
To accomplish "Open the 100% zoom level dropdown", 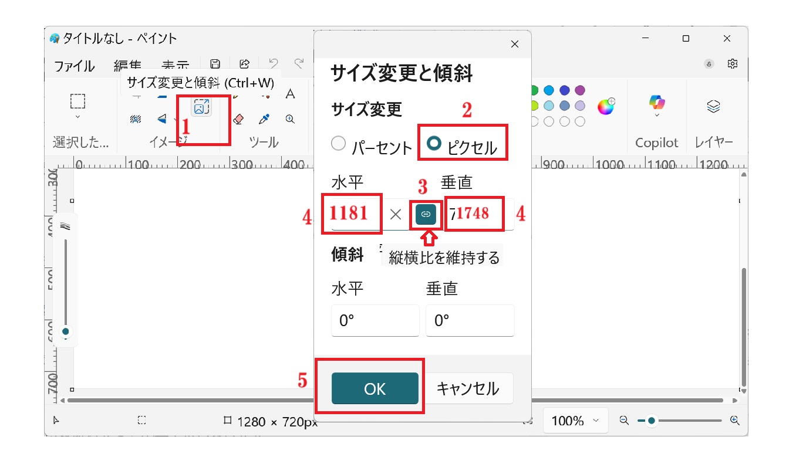I will point(574,421).
